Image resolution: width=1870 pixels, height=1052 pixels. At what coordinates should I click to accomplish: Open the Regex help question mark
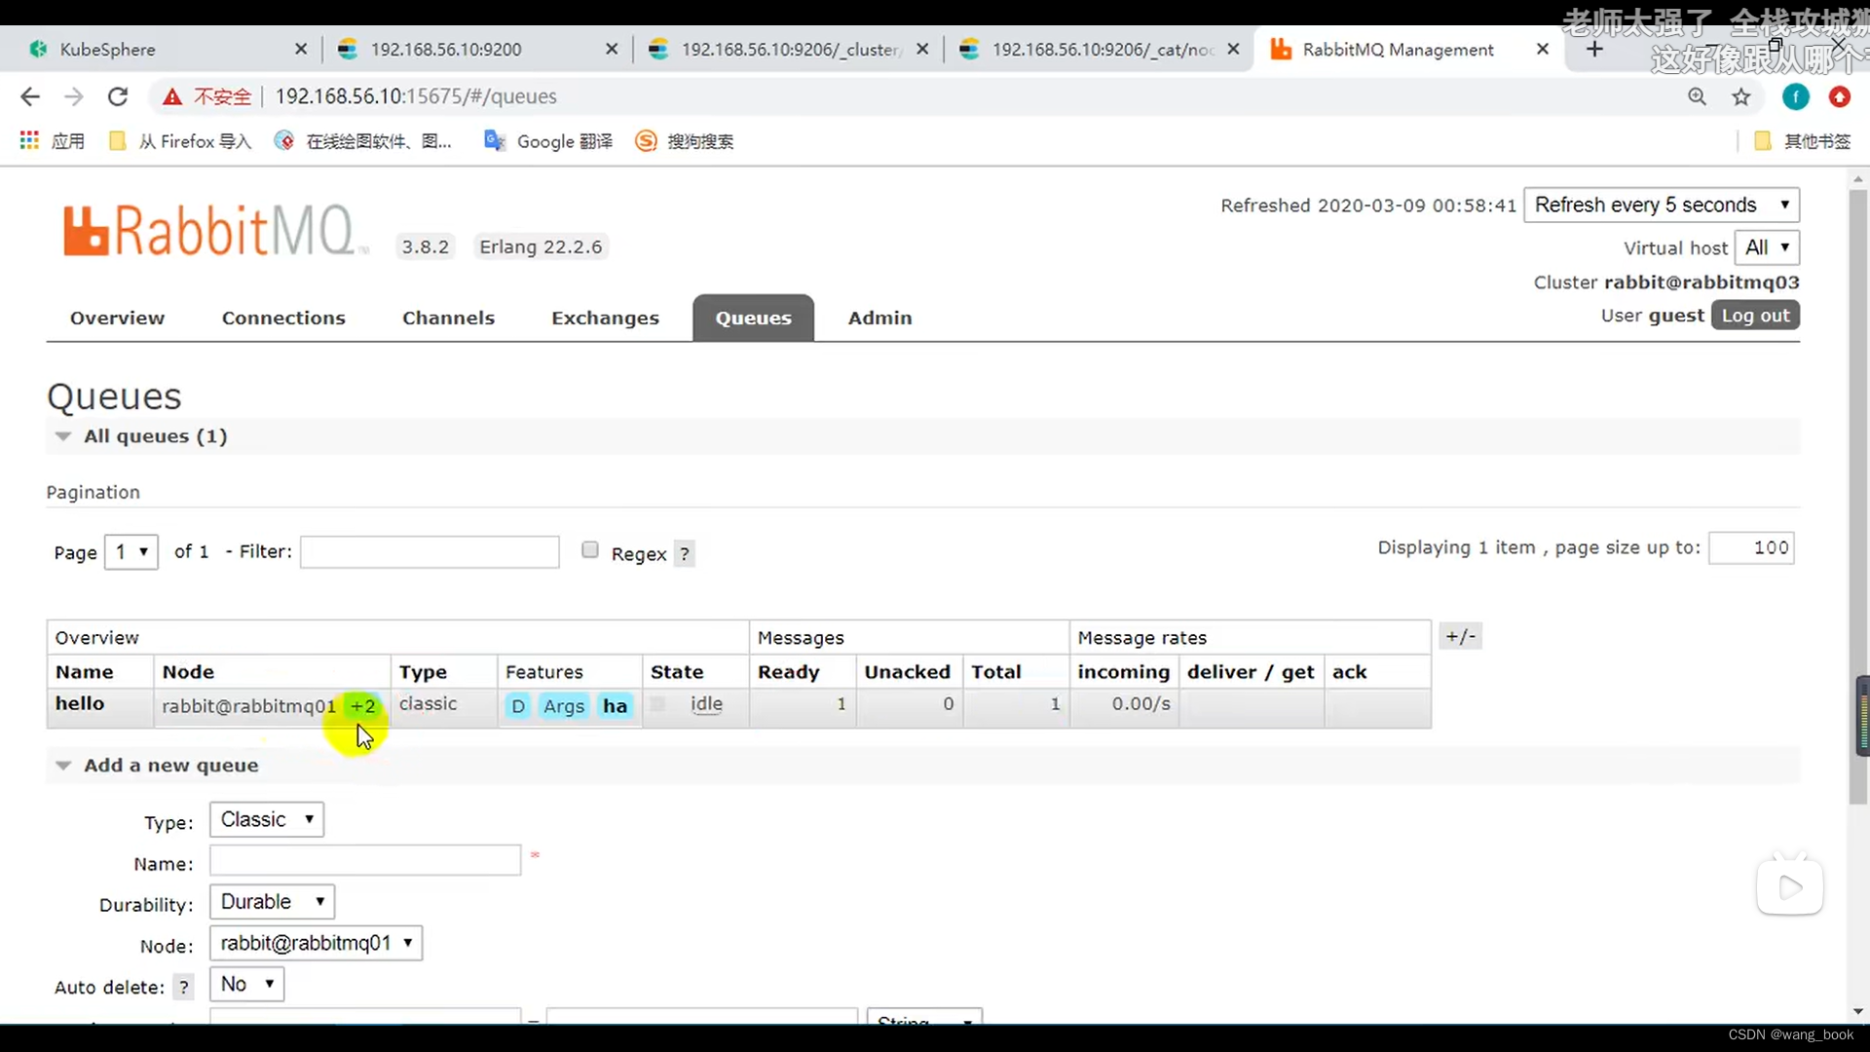pos(685,554)
